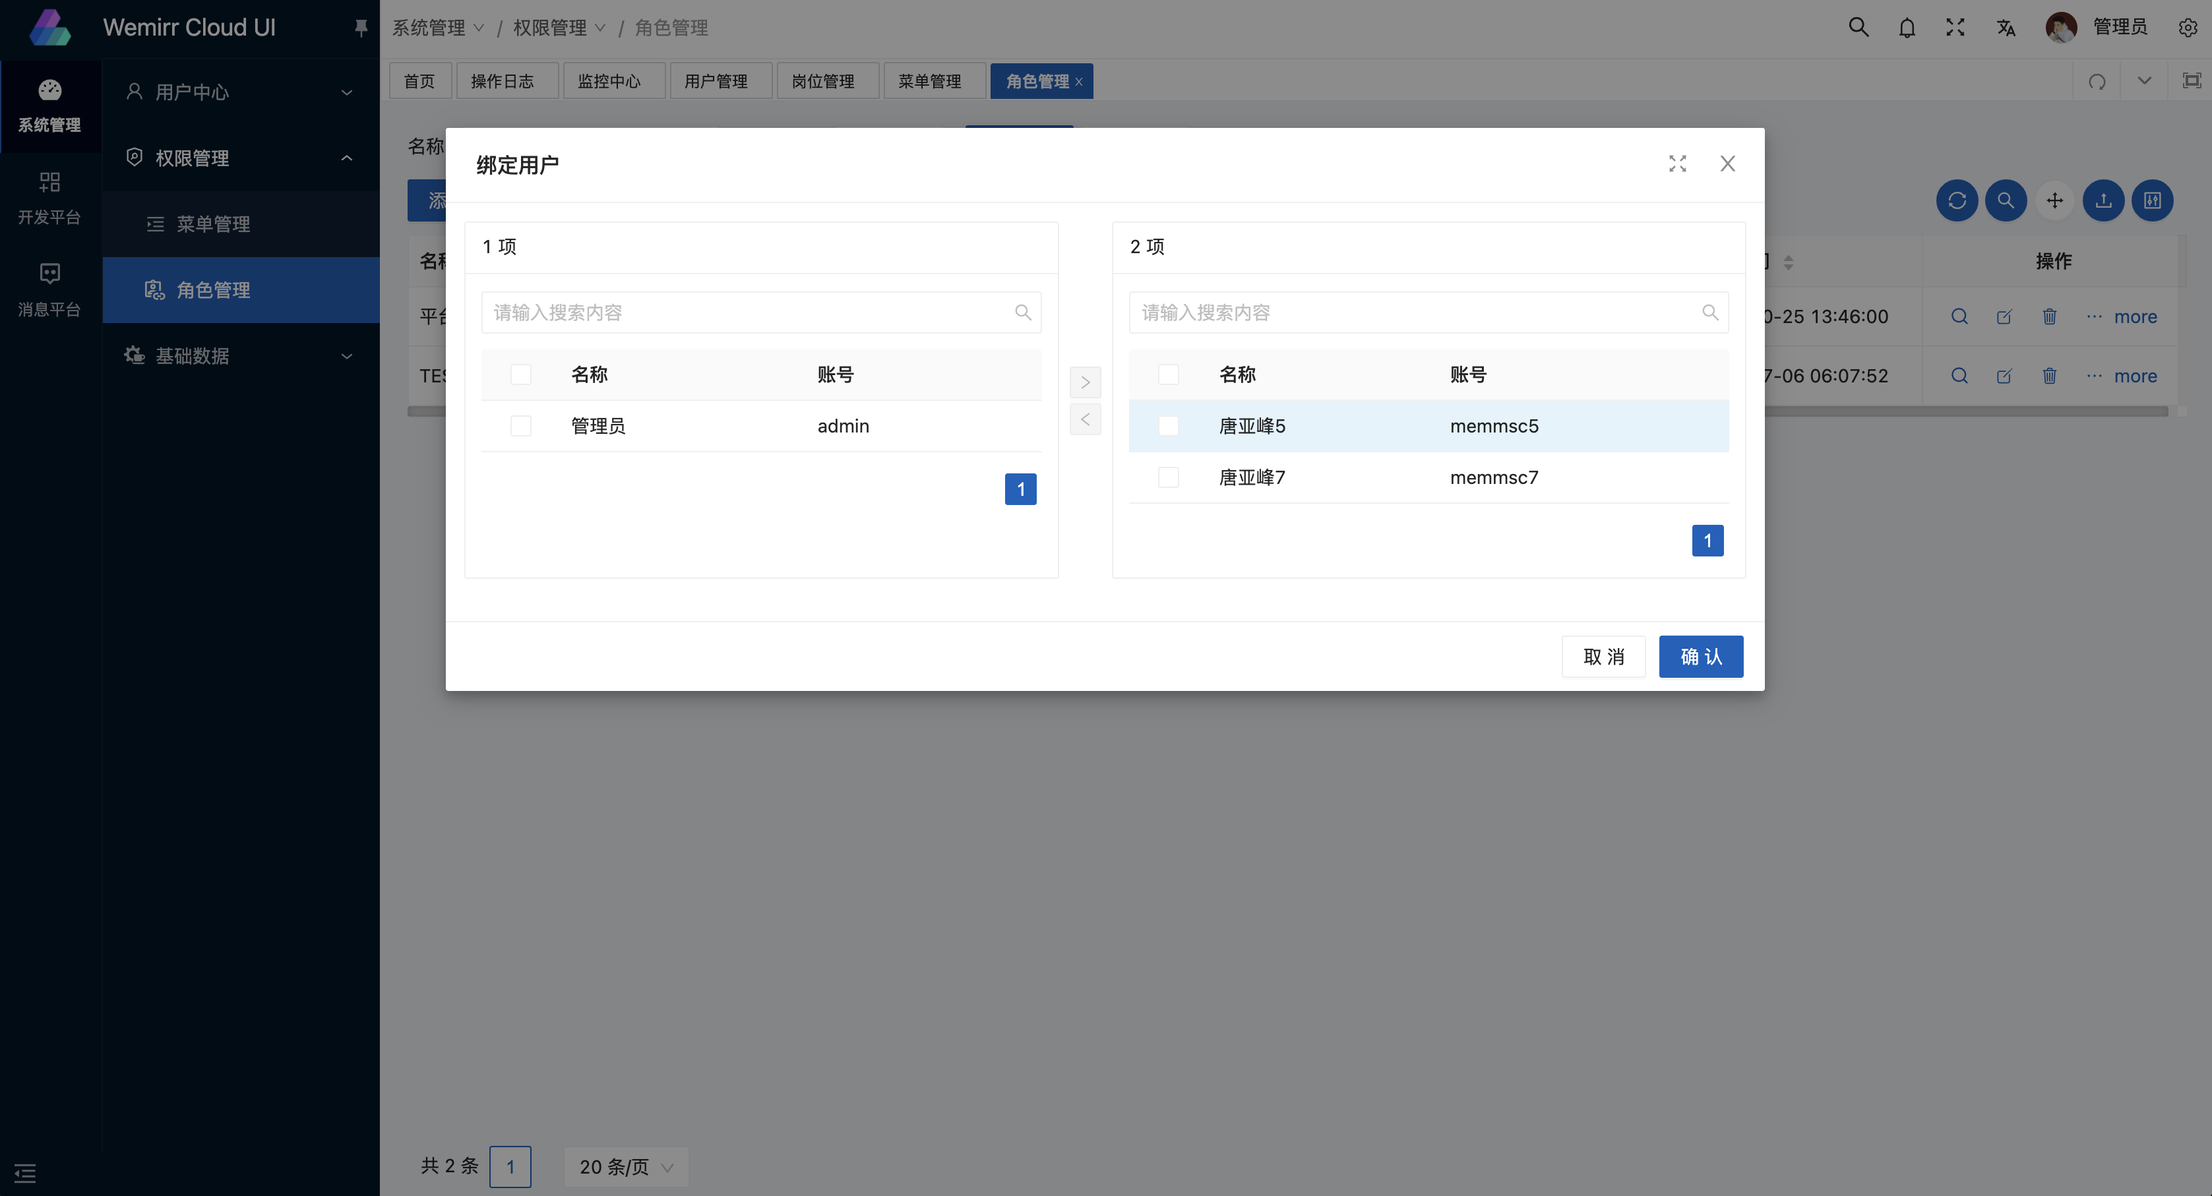
Task: Click the download/export icon in toolbar
Action: coord(2103,200)
